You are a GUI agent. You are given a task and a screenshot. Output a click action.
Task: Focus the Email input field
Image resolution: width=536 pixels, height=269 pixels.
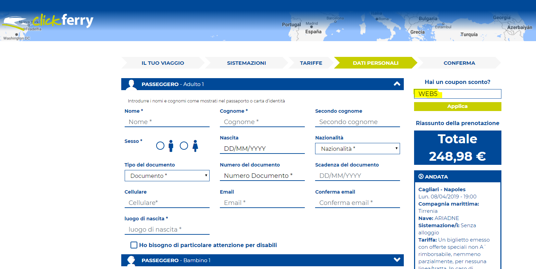click(x=262, y=203)
